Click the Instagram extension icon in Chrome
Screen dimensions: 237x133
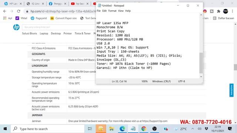point(205,11)
